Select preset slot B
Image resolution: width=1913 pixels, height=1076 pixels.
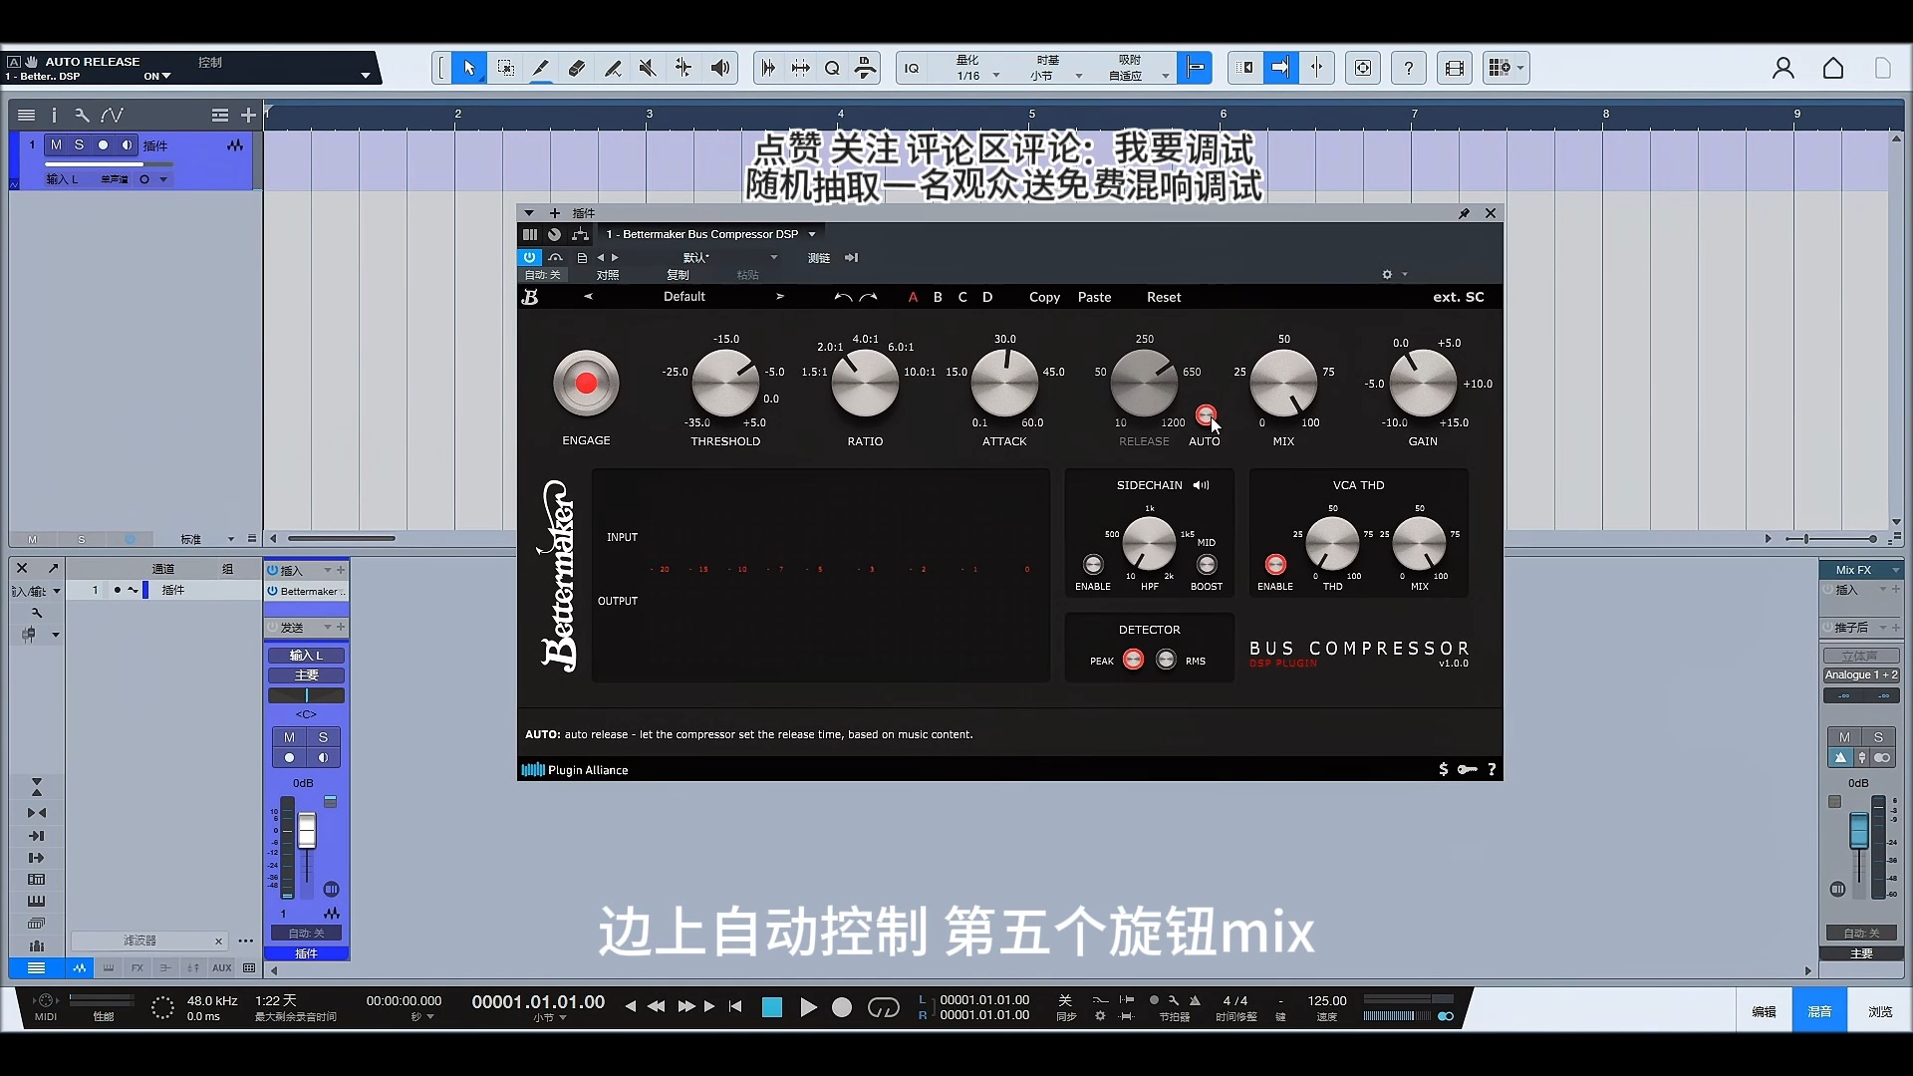pos(938,297)
